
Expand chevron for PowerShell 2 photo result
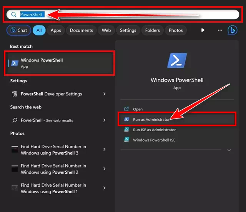(104, 169)
